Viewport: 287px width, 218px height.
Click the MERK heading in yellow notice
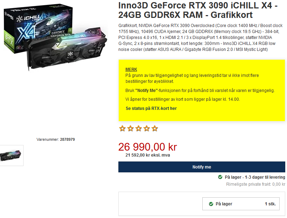pos(131,70)
